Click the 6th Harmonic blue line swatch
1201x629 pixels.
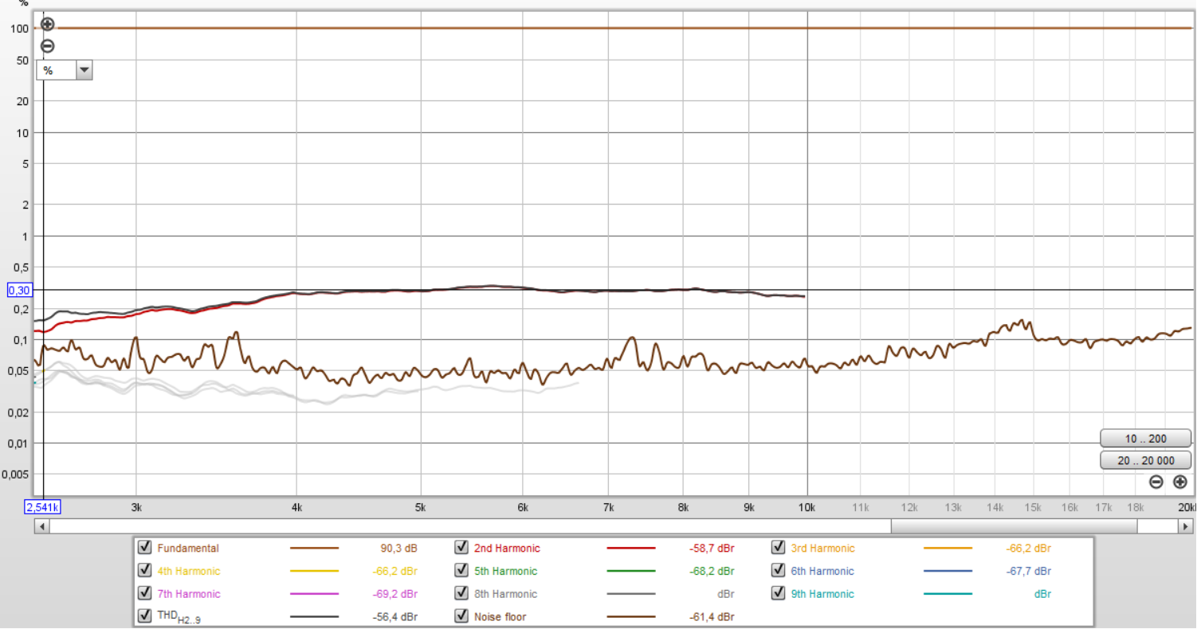click(948, 571)
